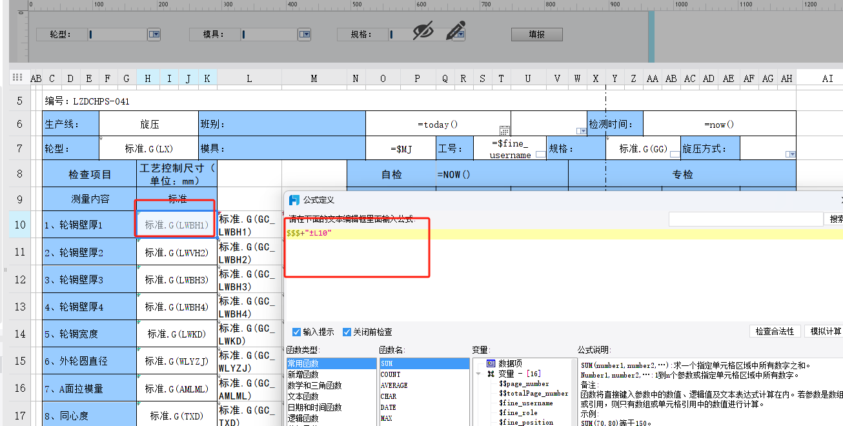Uncheck the 关闭前检查 checkbox
The width and height of the screenshot is (843, 426).
347,332
